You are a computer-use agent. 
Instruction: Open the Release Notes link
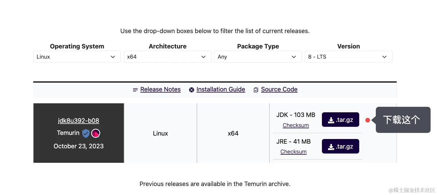pos(160,89)
